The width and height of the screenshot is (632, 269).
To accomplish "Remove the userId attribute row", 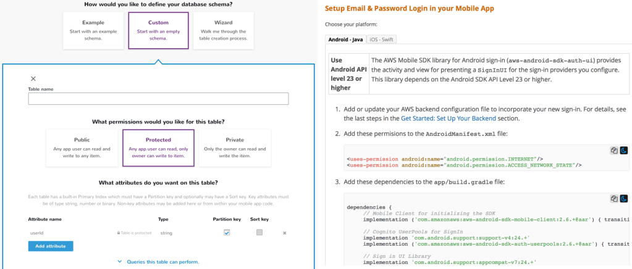I will click(285, 233).
